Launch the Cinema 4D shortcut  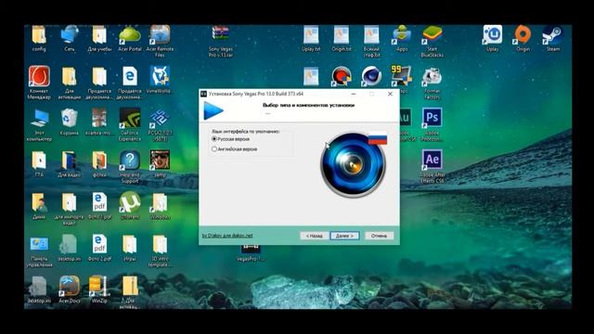pyautogui.click(x=371, y=77)
